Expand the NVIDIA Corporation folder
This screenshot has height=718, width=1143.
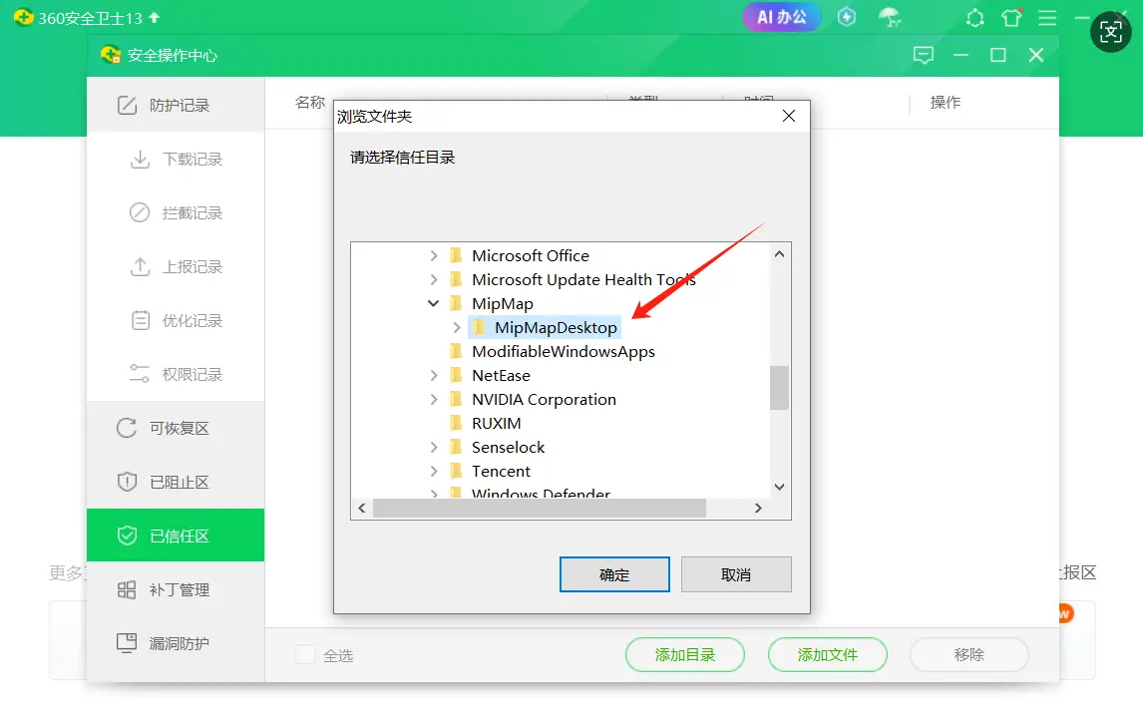coord(434,399)
